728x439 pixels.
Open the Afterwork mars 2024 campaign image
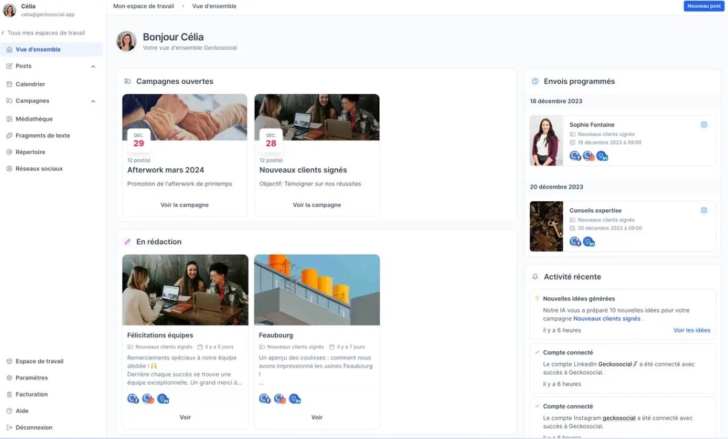click(184, 117)
